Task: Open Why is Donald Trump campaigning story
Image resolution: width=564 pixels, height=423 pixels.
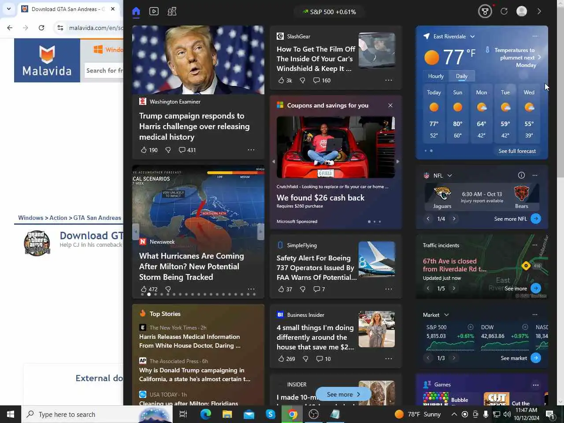Action: tap(195, 375)
